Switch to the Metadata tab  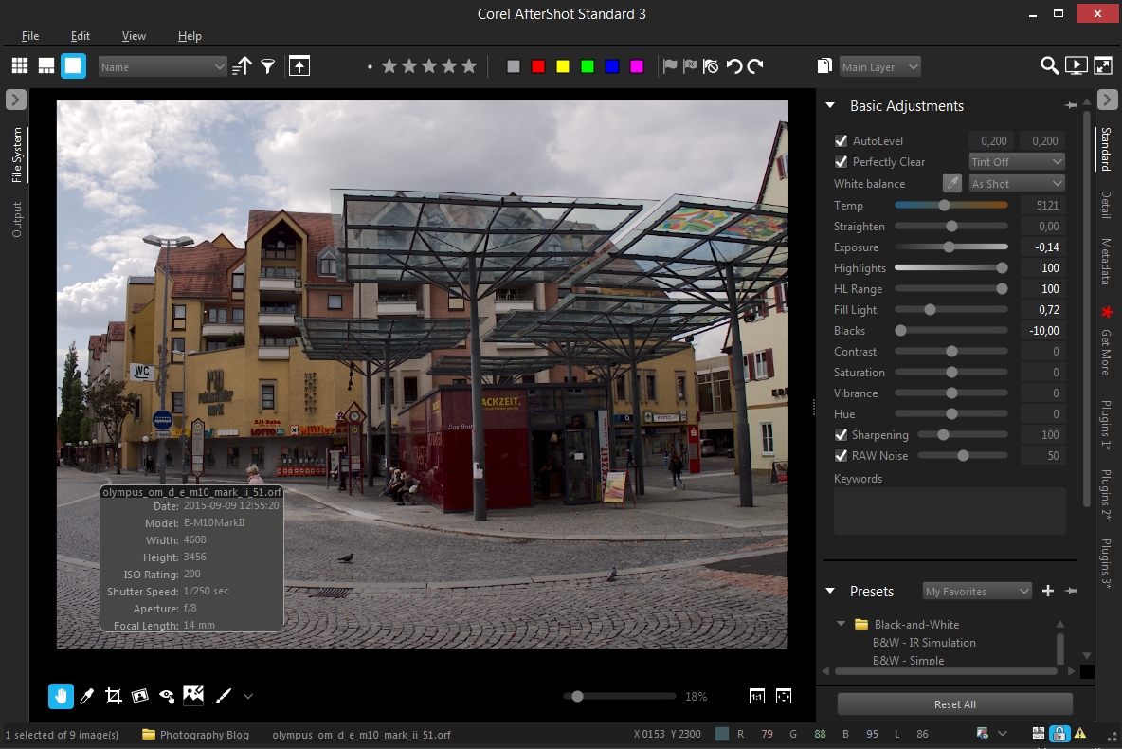pos(1105,262)
